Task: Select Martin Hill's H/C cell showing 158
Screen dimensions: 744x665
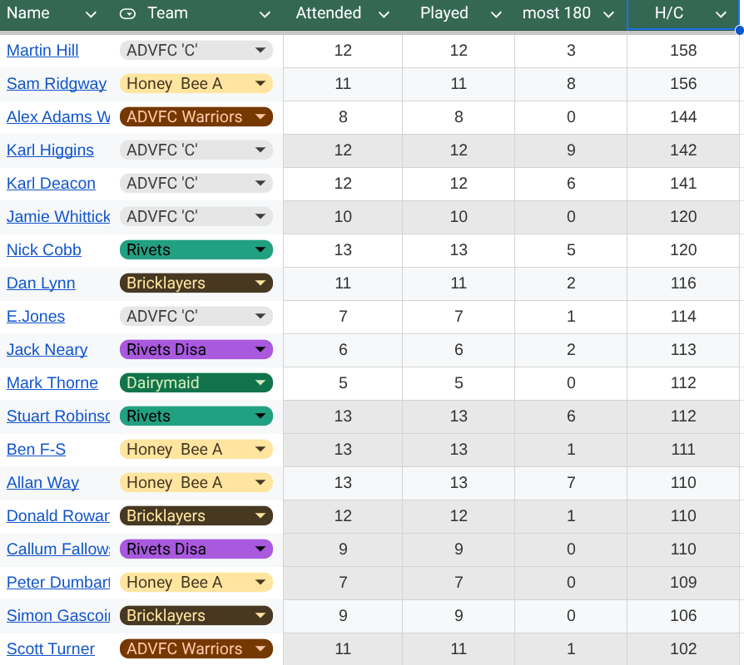Action: [682, 51]
